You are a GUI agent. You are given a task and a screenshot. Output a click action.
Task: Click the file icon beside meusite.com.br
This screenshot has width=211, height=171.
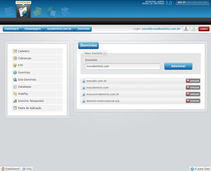click(x=84, y=81)
